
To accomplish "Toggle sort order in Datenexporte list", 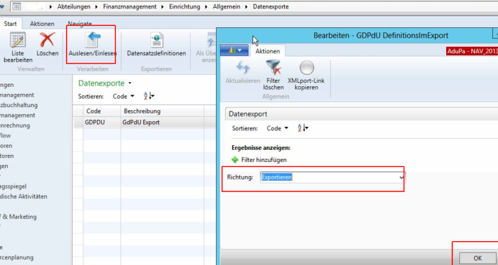I will [x=148, y=96].
